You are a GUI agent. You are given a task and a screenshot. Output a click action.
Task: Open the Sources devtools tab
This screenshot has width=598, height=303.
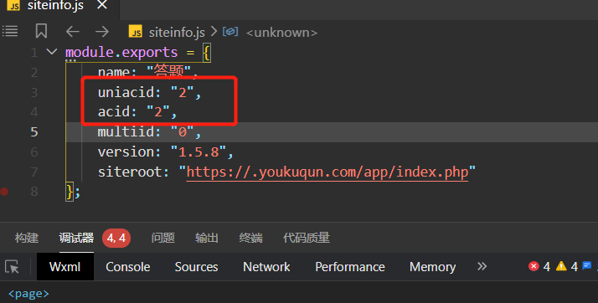point(197,267)
